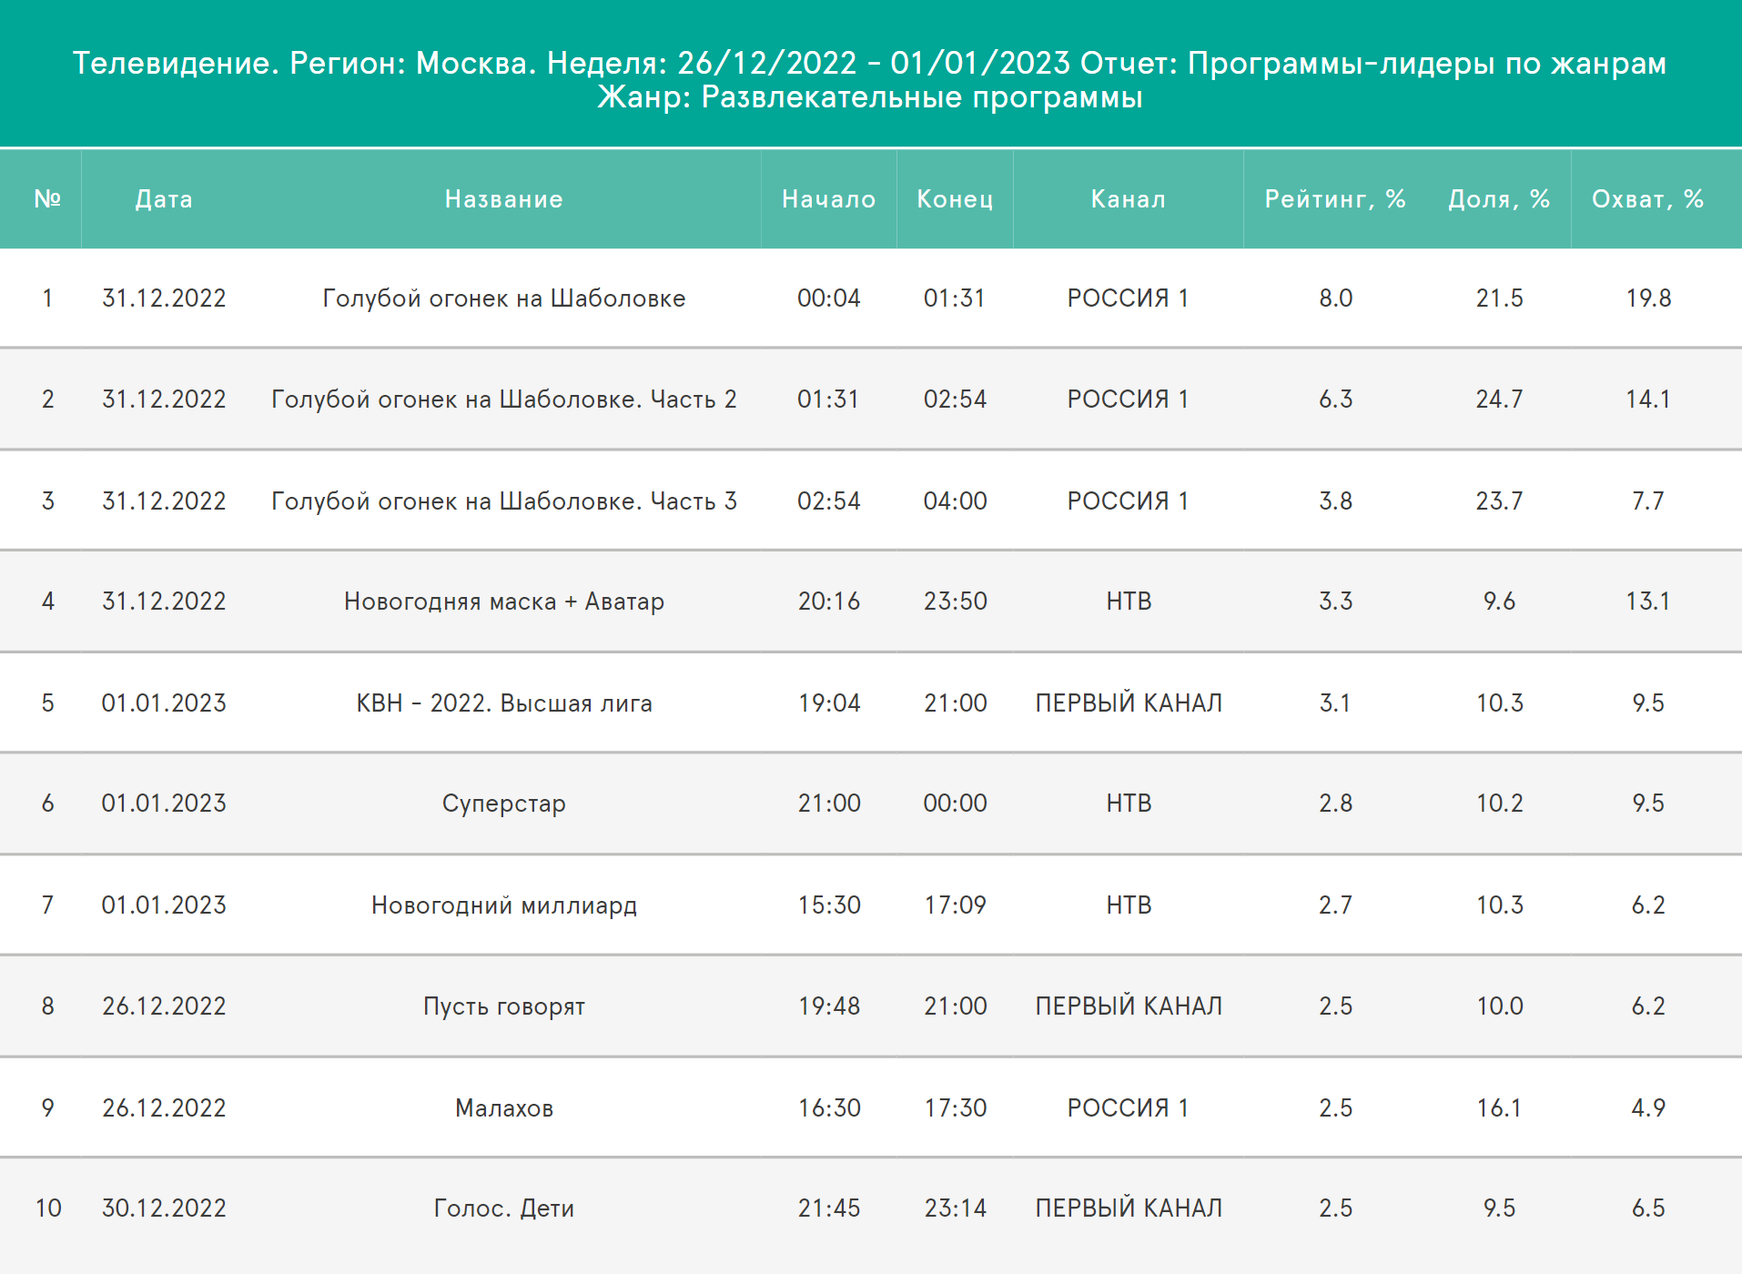Screen dimensions: 1742x1274
Task: Click the 'Суперстар' program name
Action: pos(504,804)
